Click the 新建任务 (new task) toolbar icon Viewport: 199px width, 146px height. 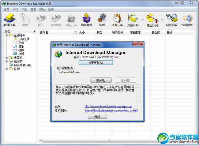tap(10, 20)
